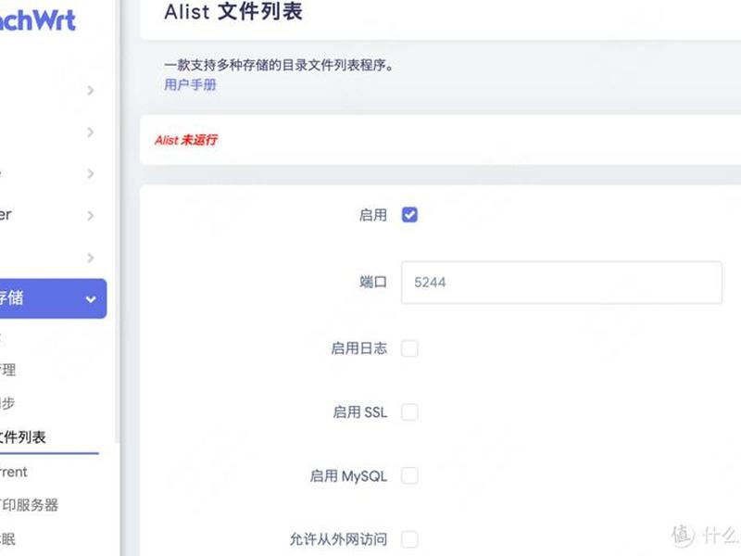This screenshot has width=741, height=556.
Task: Tick the 启用 SSL checkbox
Action: pyautogui.click(x=409, y=411)
